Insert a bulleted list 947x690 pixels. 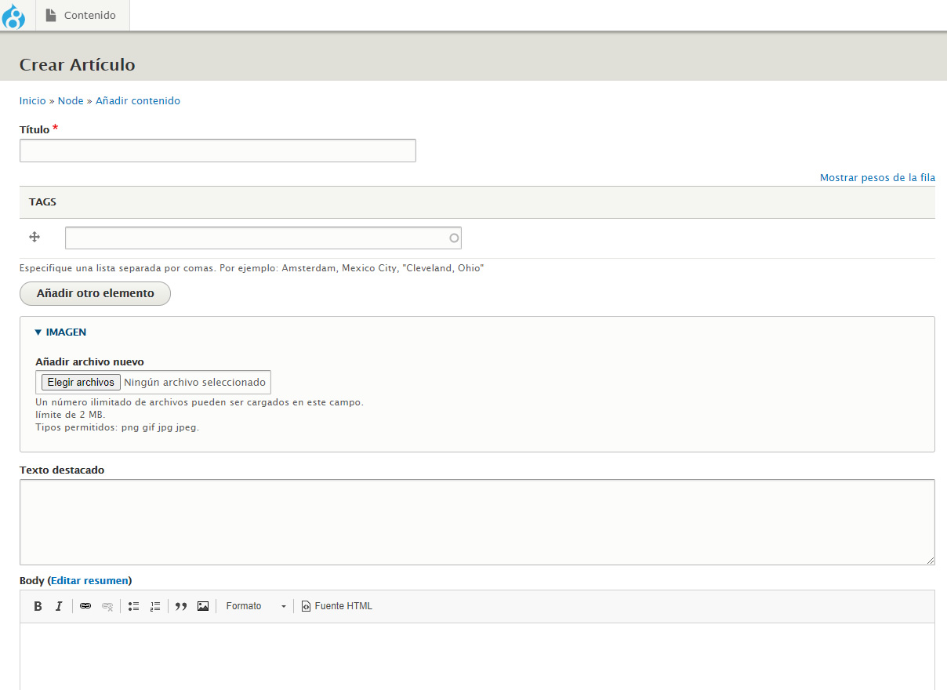(x=133, y=606)
